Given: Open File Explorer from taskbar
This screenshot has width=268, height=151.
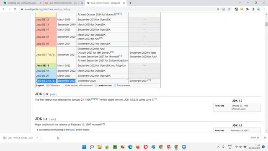Looking at the screenshot, I should (100, 147).
